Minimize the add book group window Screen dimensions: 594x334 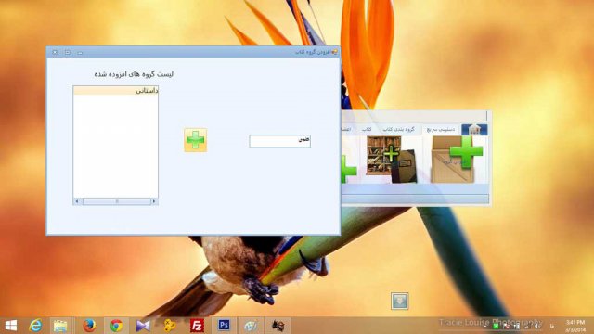pyautogui.click(x=80, y=53)
